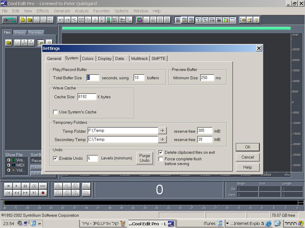Click the yellow question mark help icon in toolbar
Image resolution: width=305 pixels, height=228 pixels.
click(x=256, y=20)
